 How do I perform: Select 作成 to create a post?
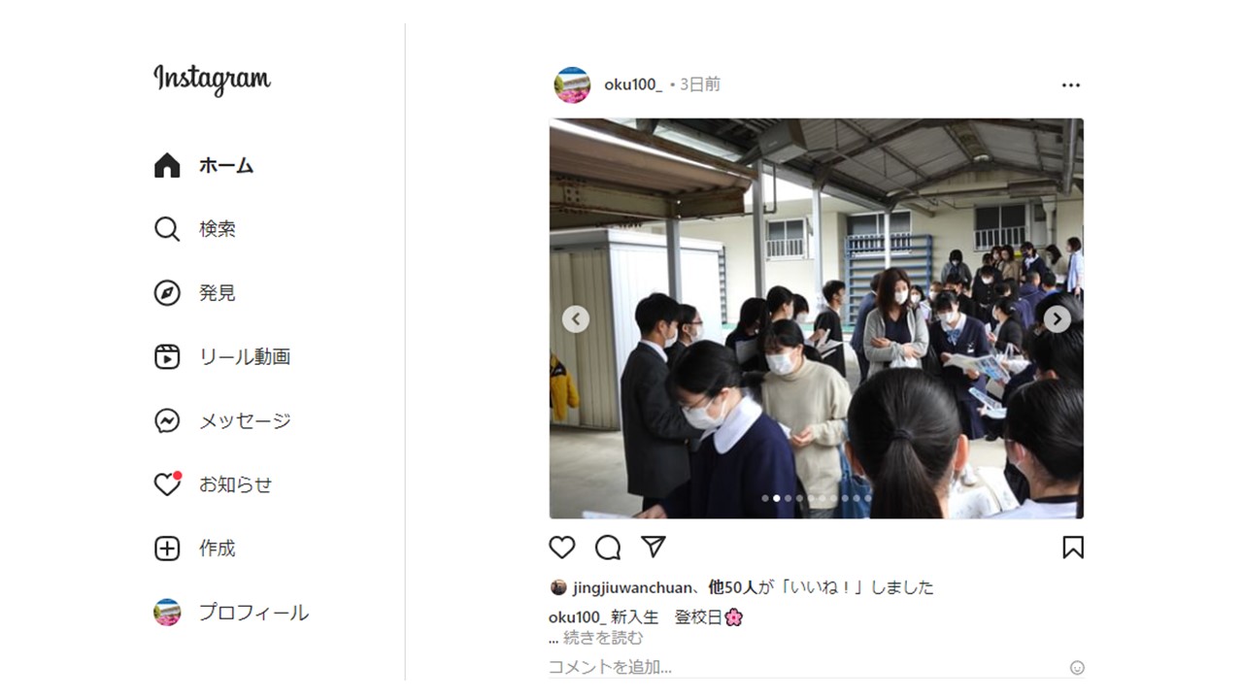pyautogui.click(x=195, y=549)
